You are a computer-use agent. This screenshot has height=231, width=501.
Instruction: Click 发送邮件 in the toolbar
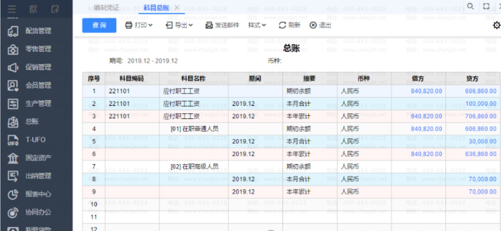click(x=222, y=25)
